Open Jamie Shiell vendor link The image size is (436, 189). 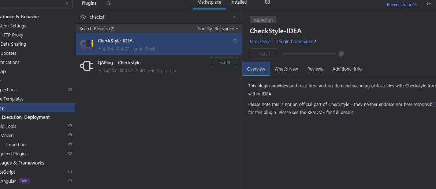[261, 42]
